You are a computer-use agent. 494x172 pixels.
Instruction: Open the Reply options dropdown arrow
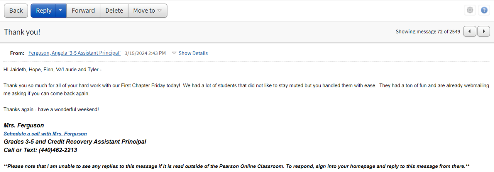point(61,10)
